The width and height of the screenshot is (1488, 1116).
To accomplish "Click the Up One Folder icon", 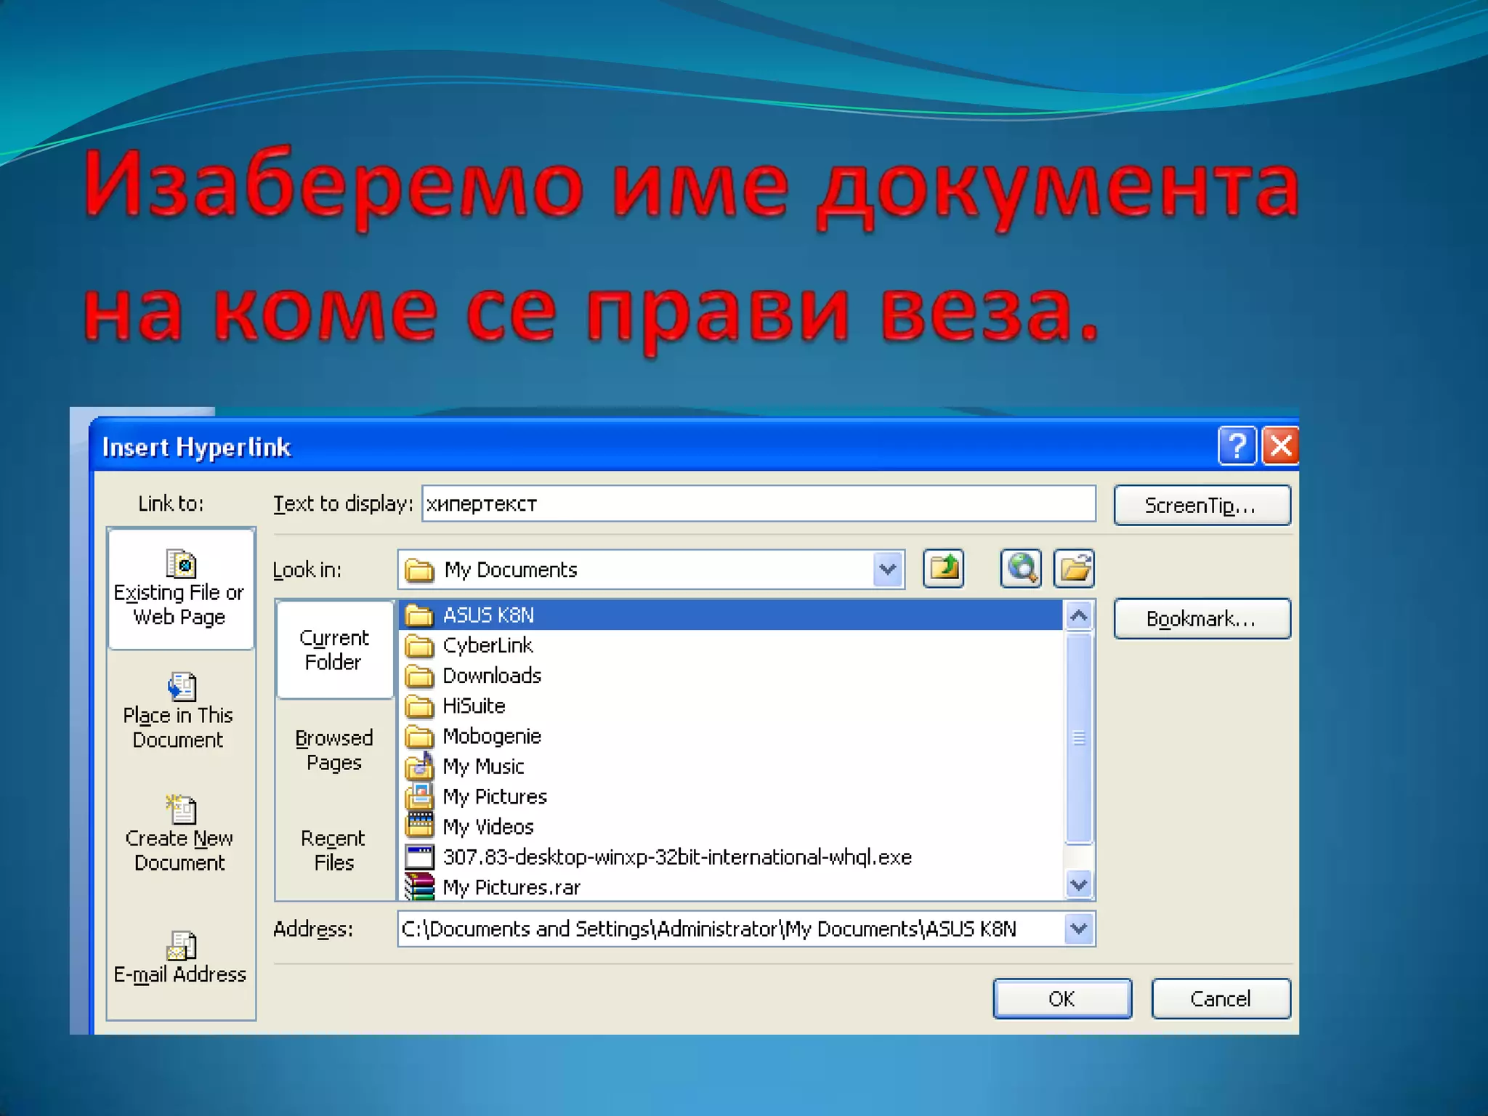I will coord(943,568).
